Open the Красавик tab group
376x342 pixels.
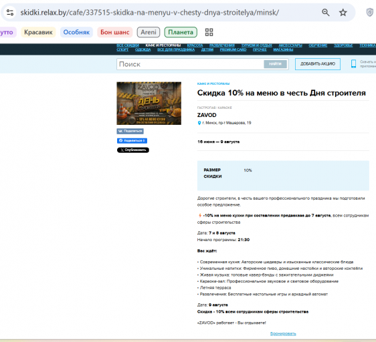pyautogui.click(x=38, y=32)
